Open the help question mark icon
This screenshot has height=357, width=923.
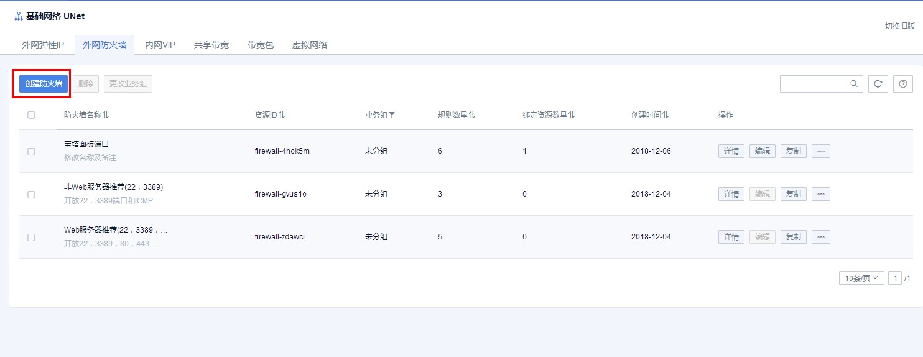903,84
